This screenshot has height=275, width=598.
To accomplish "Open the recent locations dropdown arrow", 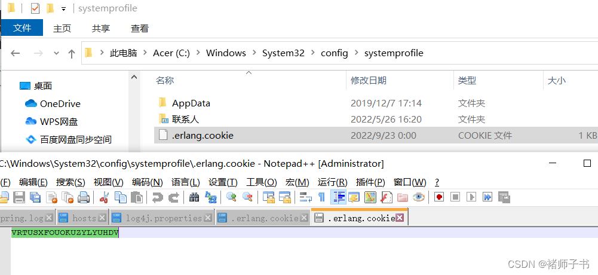I will click(x=56, y=53).
